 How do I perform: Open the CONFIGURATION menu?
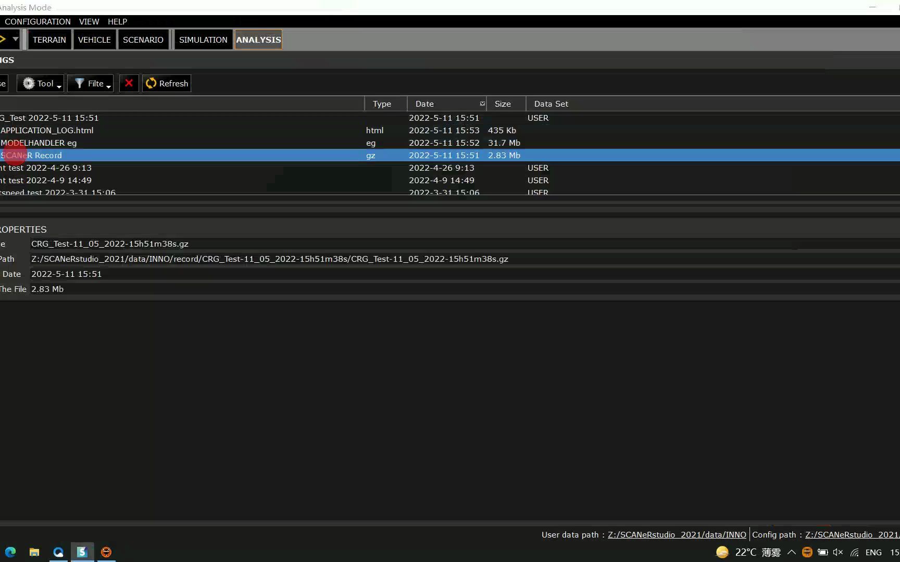[37, 21]
